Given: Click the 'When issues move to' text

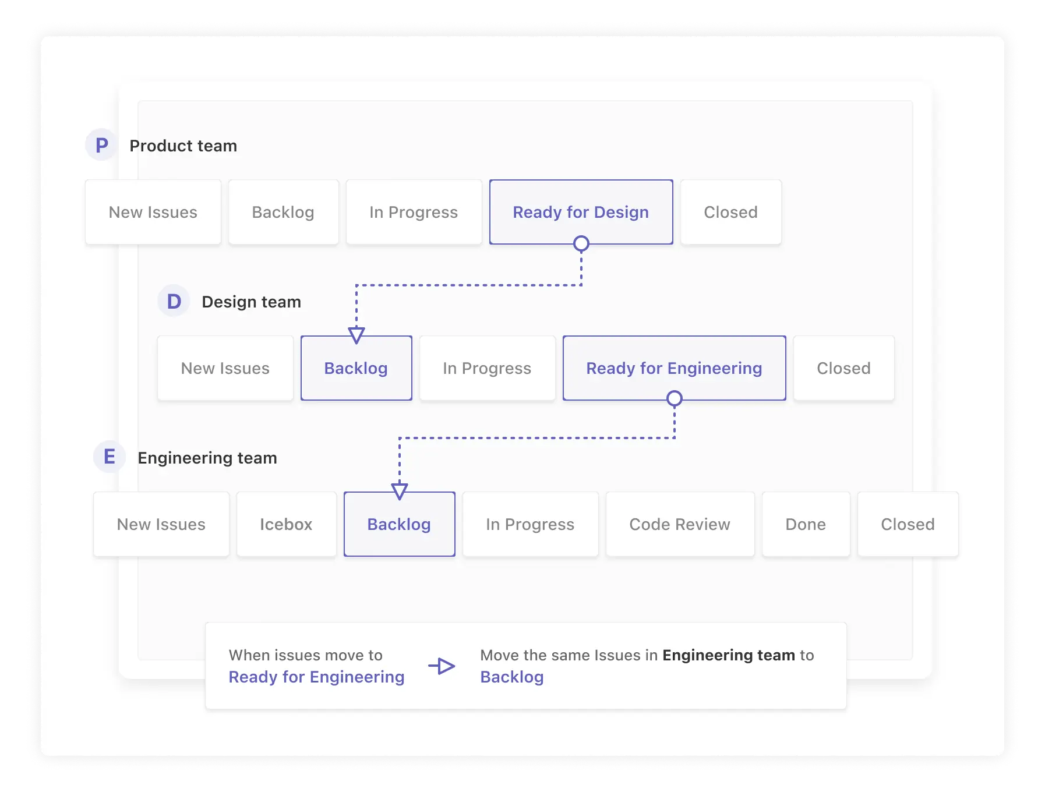Looking at the screenshot, I should [306, 655].
